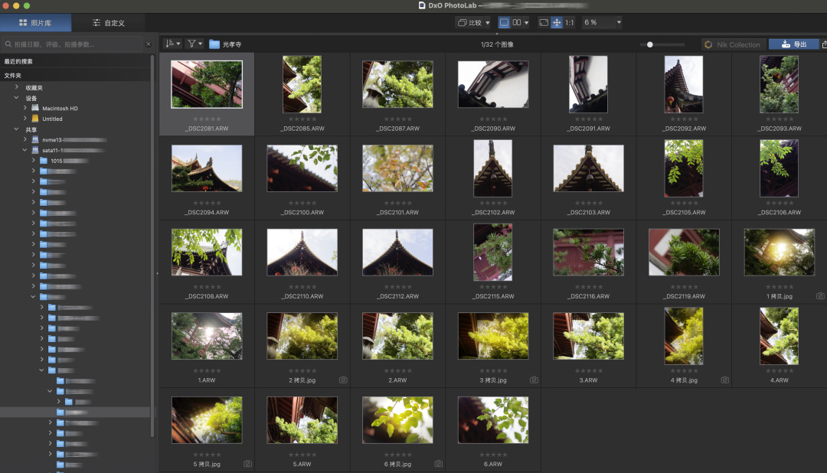The width and height of the screenshot is (827, 473).
Task: Click the thumbnail size slider
Action: click(650, 44)
